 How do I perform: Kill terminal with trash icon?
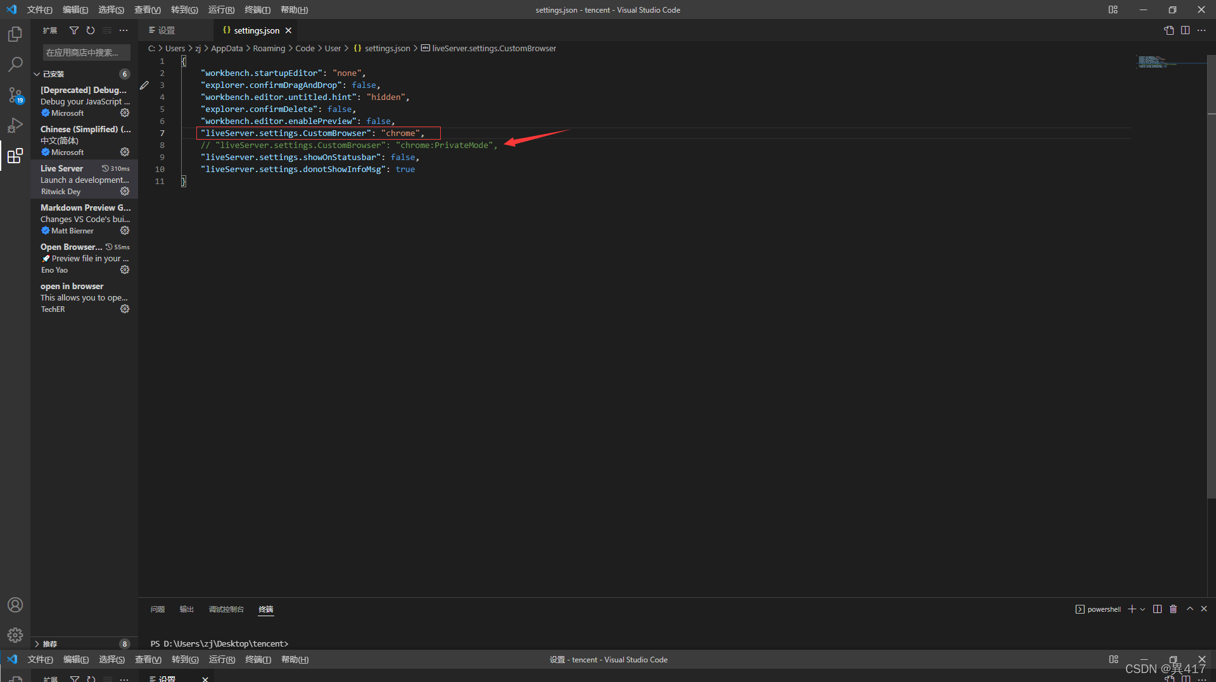pyautogui.click(x=1173, y=609)
